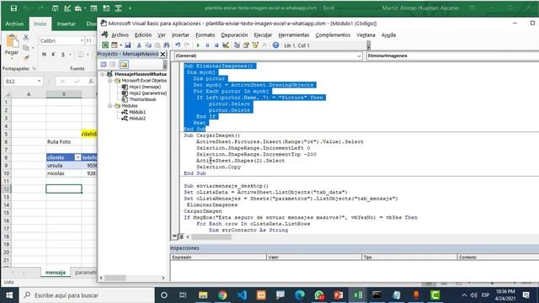Open Project Explorer icon in VBA toolbar
539x303 pixels.
(237, 45)
